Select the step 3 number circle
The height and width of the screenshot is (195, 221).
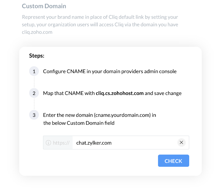(34, 115)
